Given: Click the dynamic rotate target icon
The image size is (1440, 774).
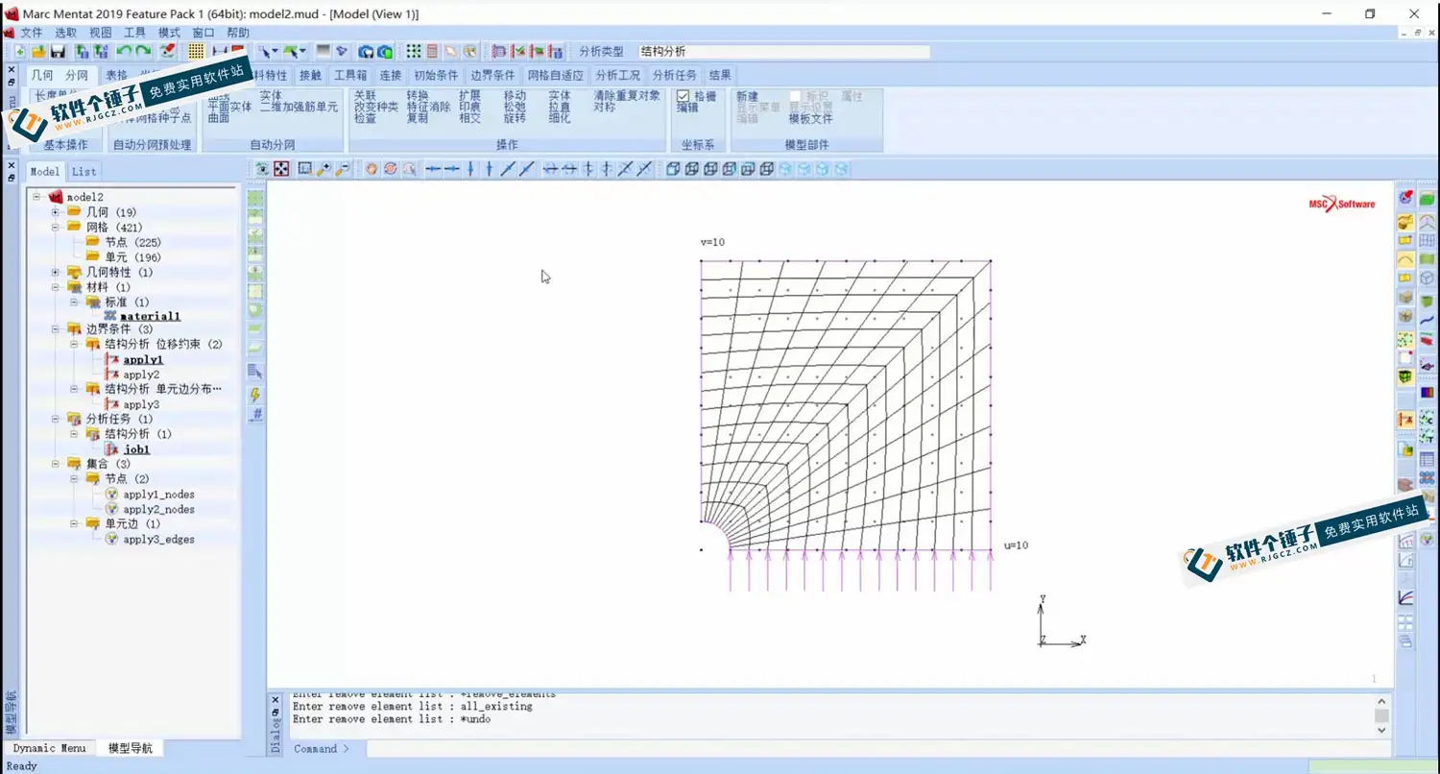Looking at the screenshot, I should pyautogui.click(x=391, y=169).
